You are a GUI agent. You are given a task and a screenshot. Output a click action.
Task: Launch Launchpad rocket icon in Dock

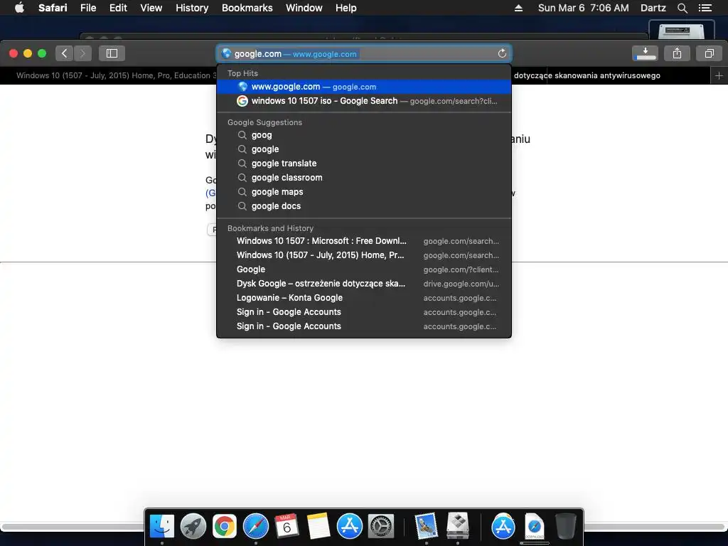point(193,527)
